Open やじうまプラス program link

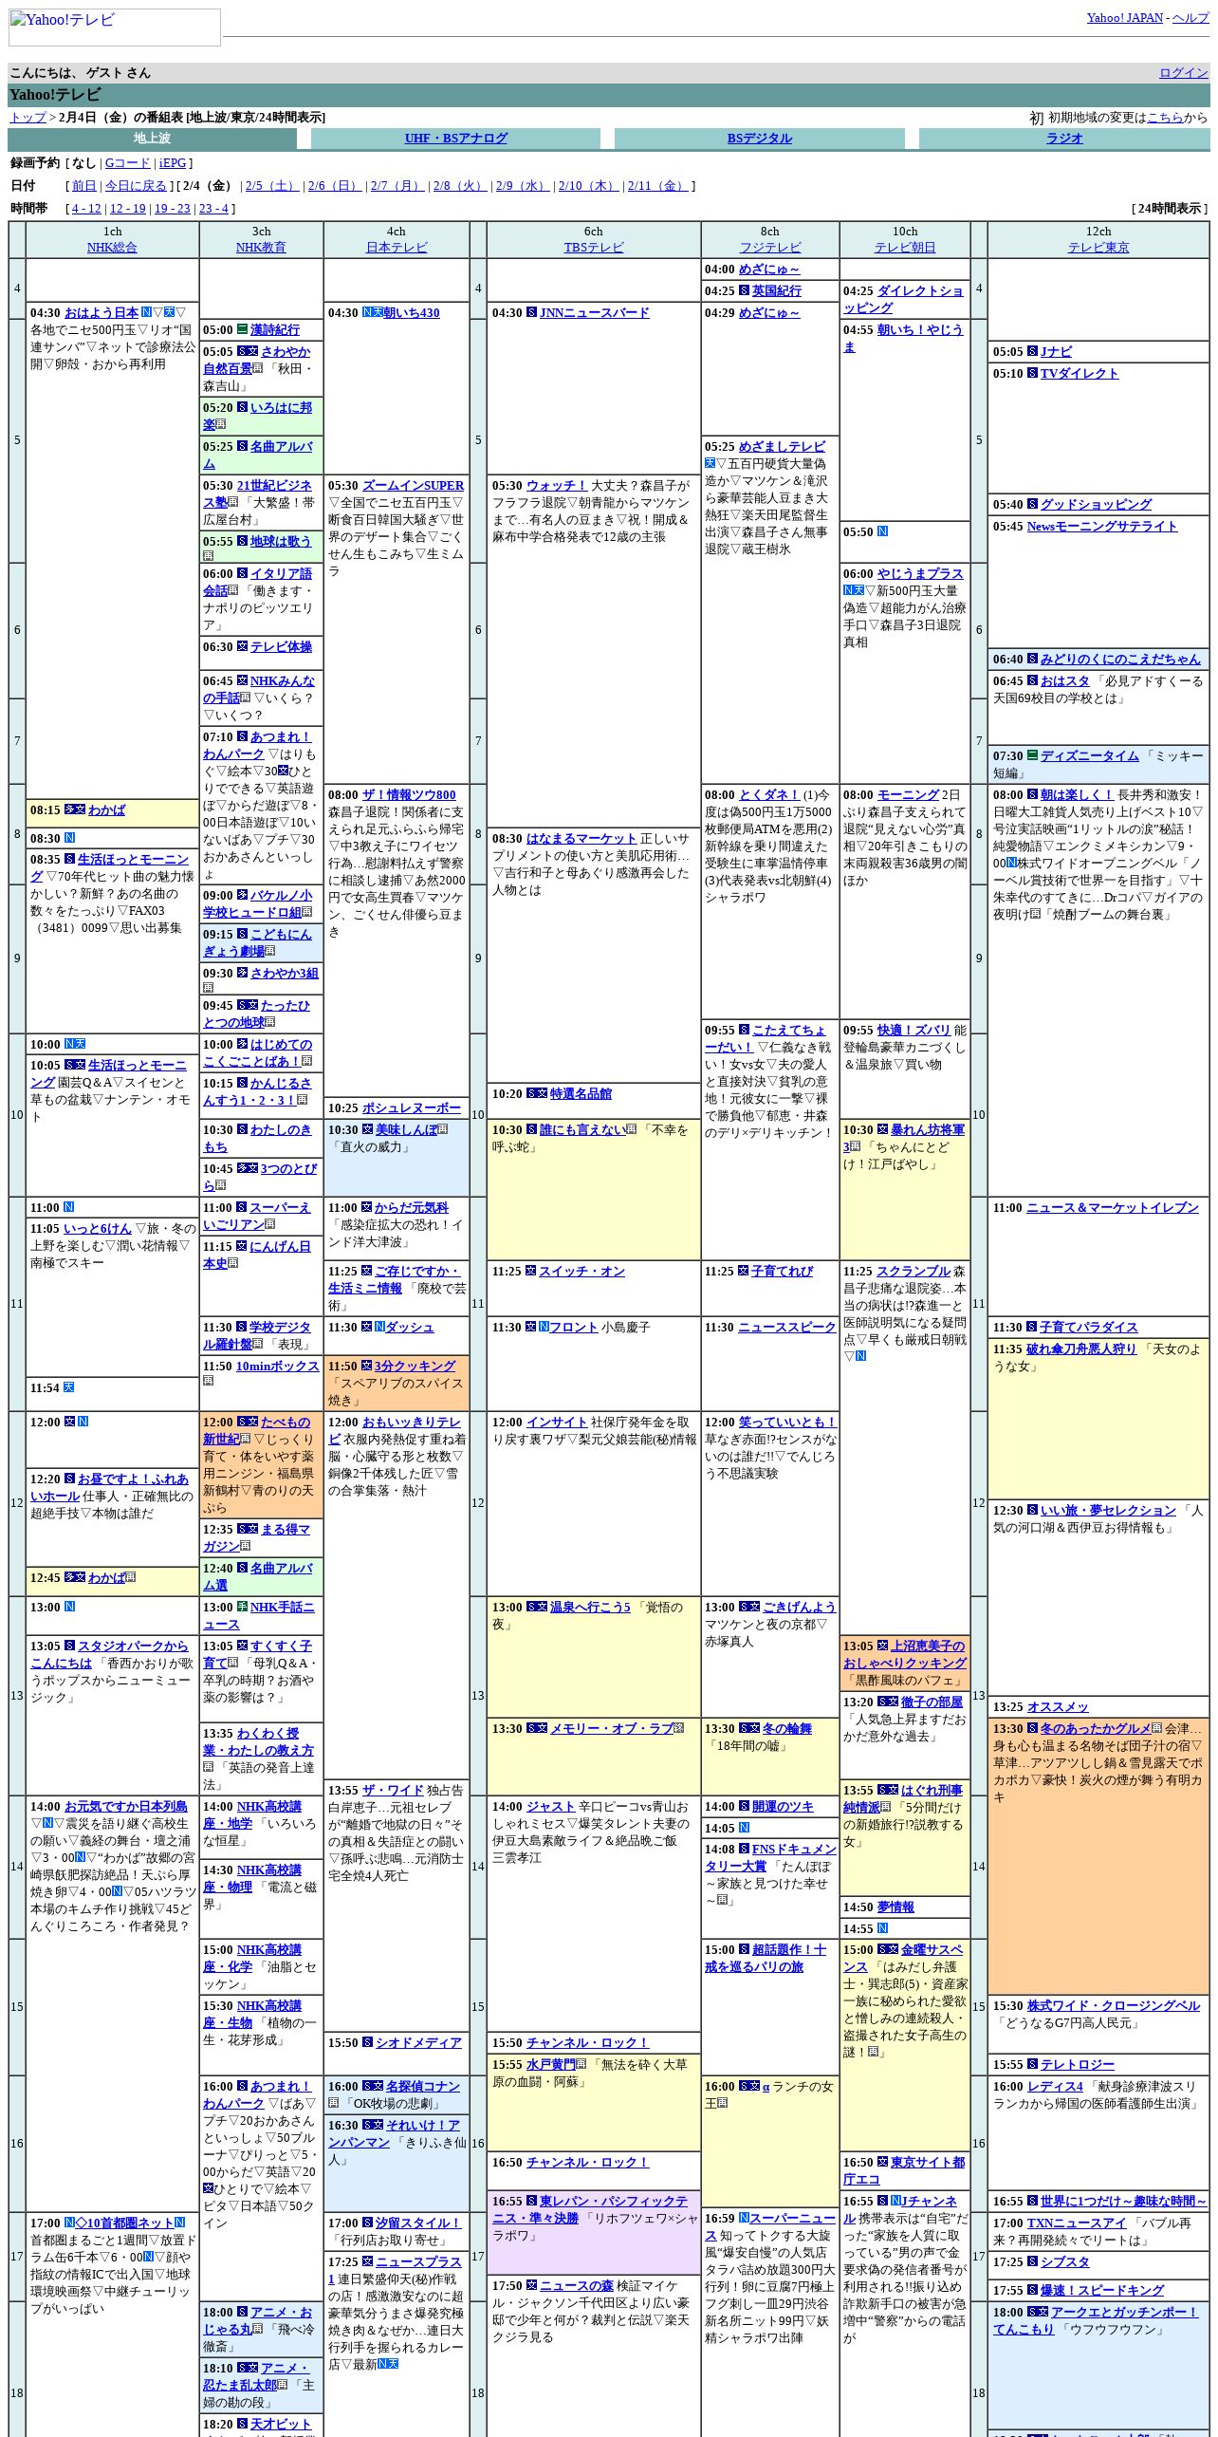[920, 574]
